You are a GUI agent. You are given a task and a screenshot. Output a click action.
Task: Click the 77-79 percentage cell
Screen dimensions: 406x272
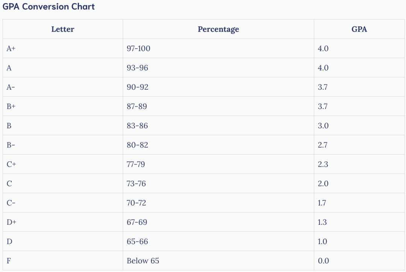(136, 164)
